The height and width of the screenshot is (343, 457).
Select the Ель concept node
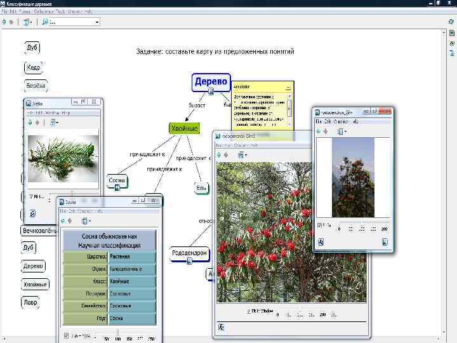click(x=201, y=187)
